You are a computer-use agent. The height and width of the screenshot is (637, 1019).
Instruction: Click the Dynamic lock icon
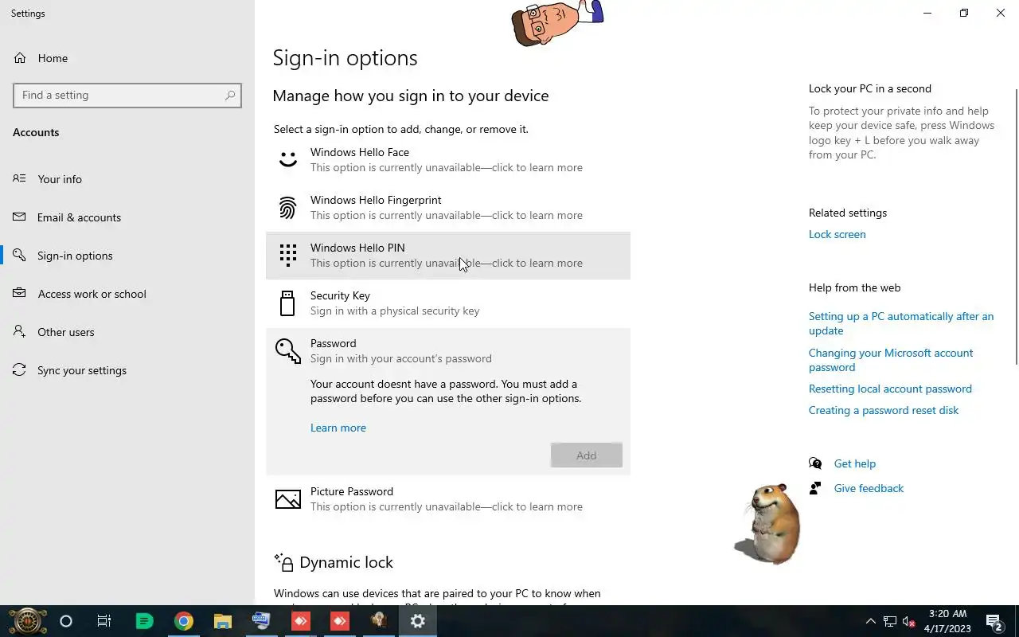284,562
